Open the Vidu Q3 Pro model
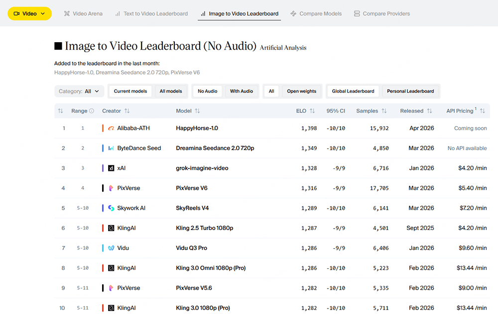Screen dimensions: 498x314 (192, 248)
